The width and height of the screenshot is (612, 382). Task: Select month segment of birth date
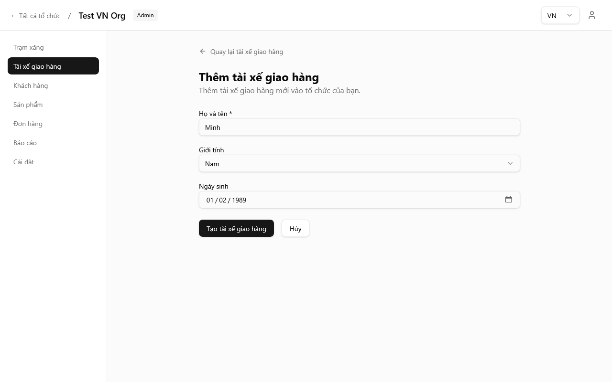tap(223, 200)
